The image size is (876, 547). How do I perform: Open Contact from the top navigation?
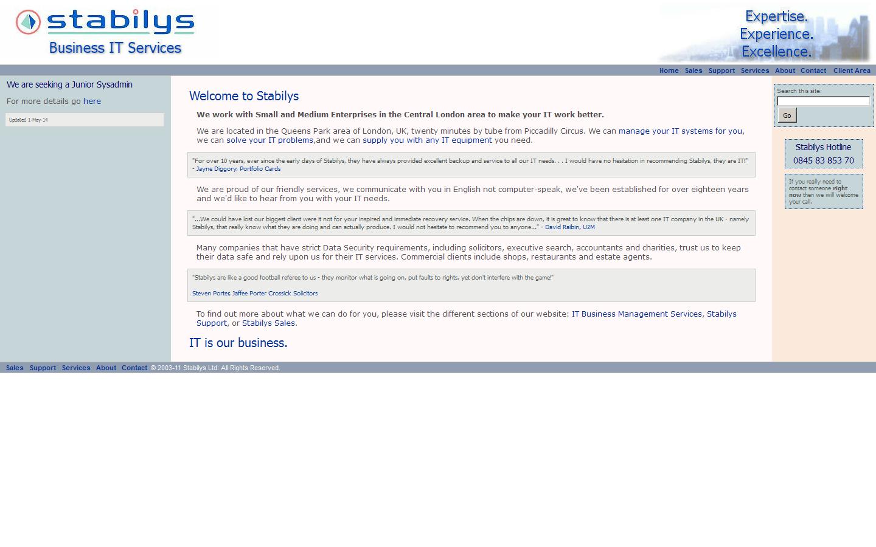click(x=813, y=71)
